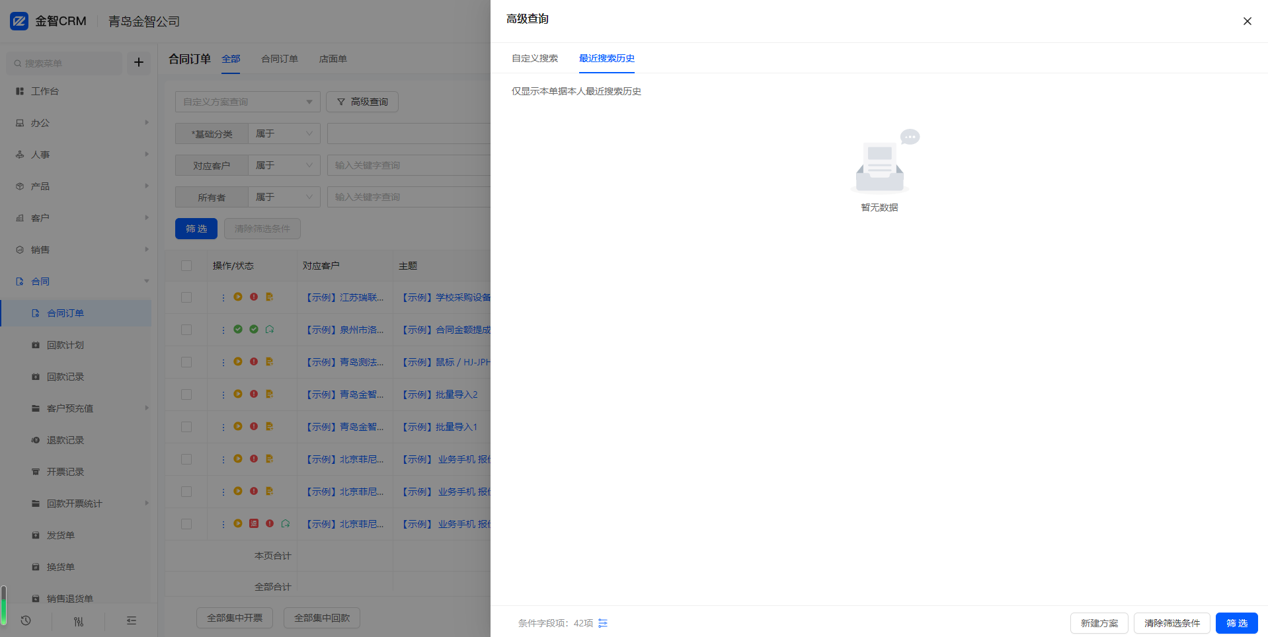Click the 高级查询 button
The image size is (1268, 637).
click(362, 102)
